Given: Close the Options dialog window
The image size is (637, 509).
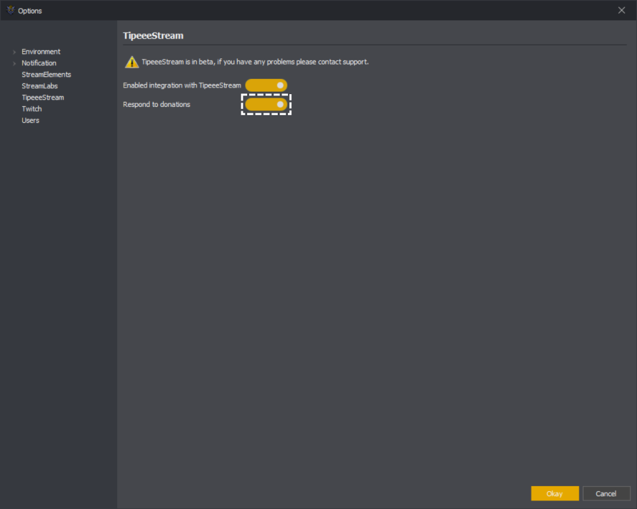Looking at the screenshot, I should tap(622, 10).
